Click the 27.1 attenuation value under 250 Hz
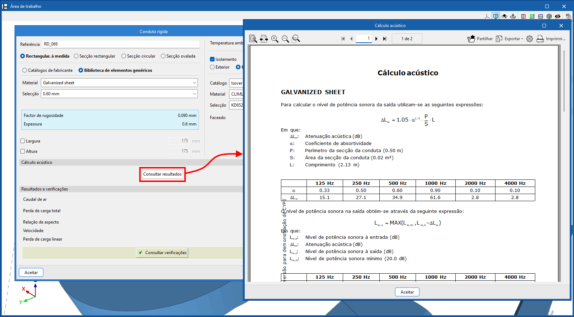The width and height of the screenshot is (574, 317). [361, 198]
